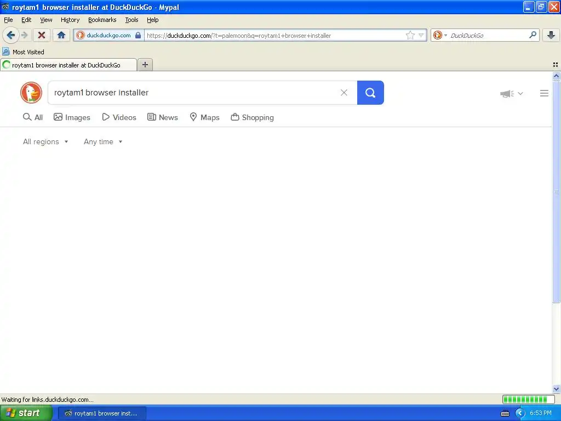Open the Windows Start button
This screenshot has width=561, height=421.
click(x=26, y=413)
